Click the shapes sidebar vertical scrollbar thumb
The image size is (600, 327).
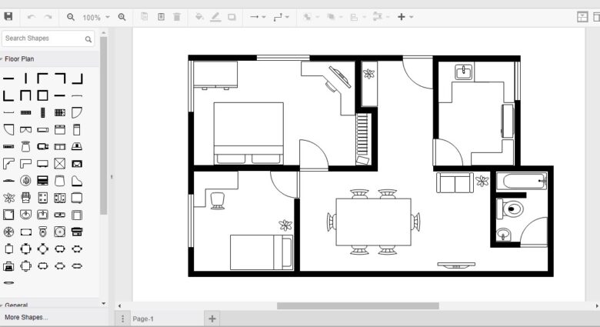[x=103, y=126]
